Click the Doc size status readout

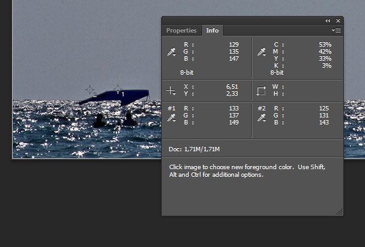(194, 149)
